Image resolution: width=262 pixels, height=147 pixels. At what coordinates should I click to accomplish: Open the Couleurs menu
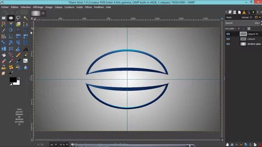click(x=69, y=7)
